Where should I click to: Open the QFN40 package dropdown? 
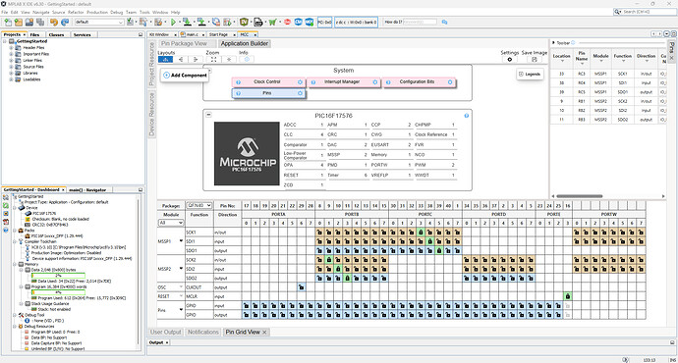point(198,205)
